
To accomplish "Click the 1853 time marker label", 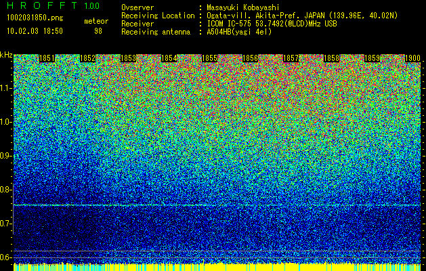I will click(x=128, y=58).
